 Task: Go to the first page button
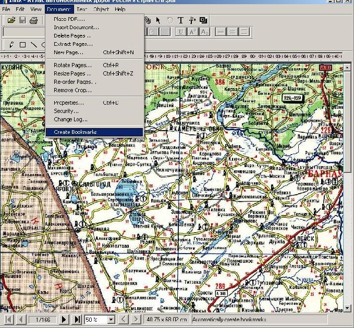8,320
